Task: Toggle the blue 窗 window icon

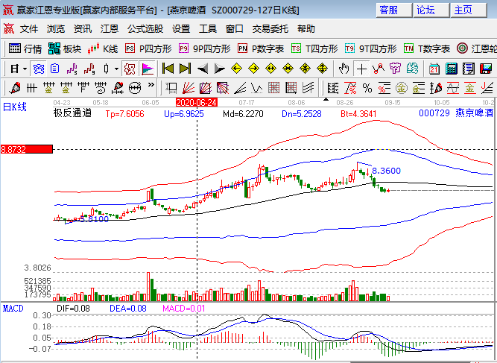Action: (x=39, y=69)
